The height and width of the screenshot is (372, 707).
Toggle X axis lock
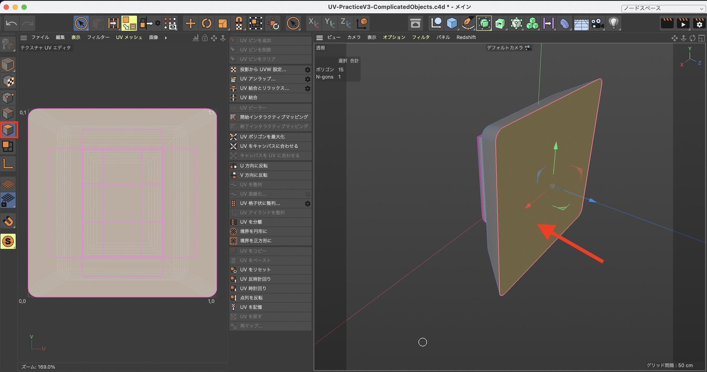pos(313,23)
